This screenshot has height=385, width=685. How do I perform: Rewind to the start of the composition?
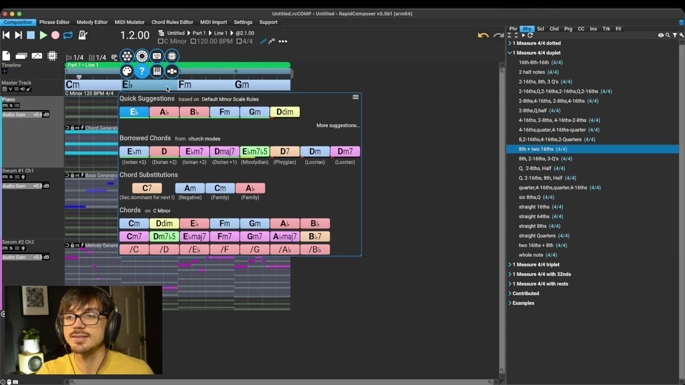click(x=6, y=35)
